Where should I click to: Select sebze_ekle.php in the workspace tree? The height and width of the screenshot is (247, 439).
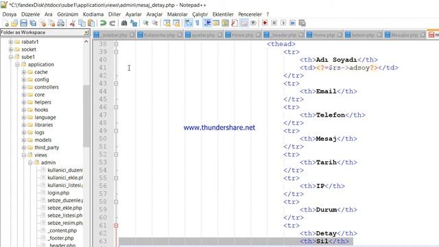[x=64, y=208]
